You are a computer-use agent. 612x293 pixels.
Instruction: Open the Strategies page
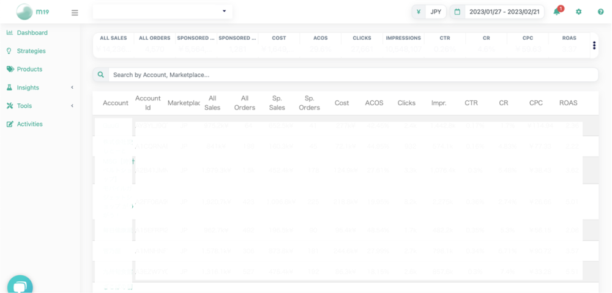tap(31, 51)
